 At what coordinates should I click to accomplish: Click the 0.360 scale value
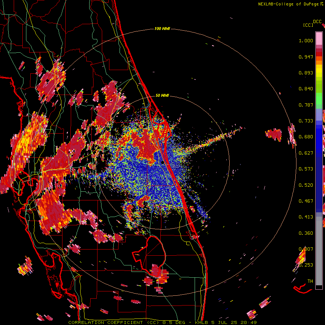tap(306, 233)
